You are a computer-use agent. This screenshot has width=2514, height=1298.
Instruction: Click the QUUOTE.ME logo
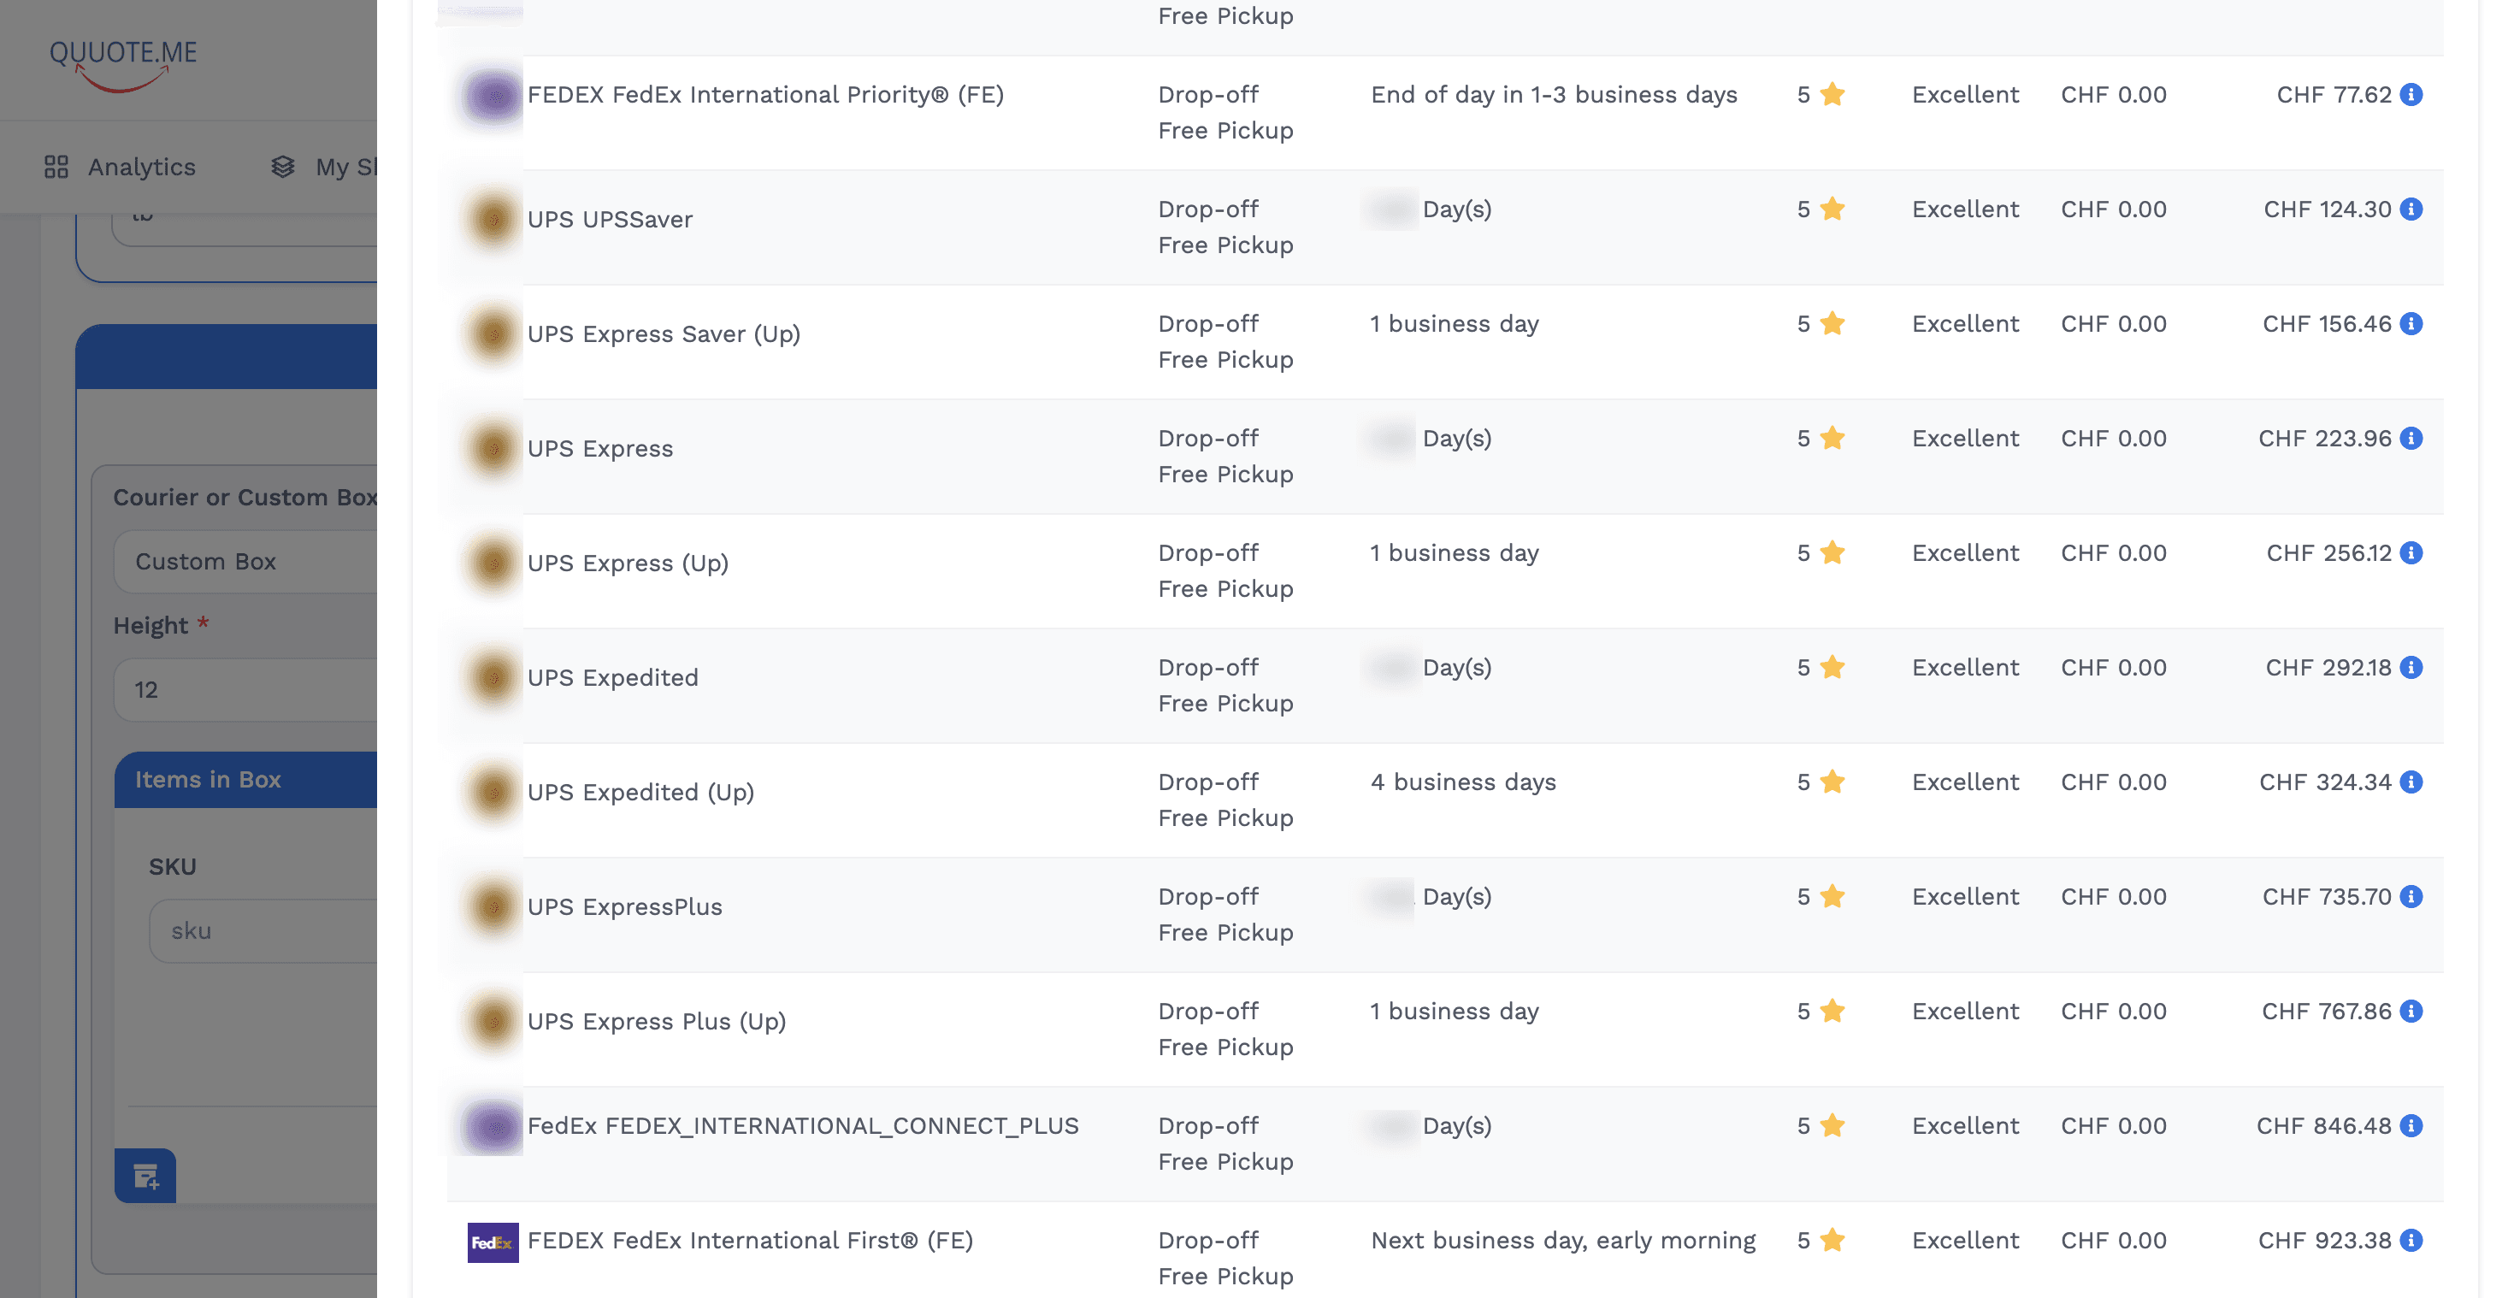[x=123, y=62]
